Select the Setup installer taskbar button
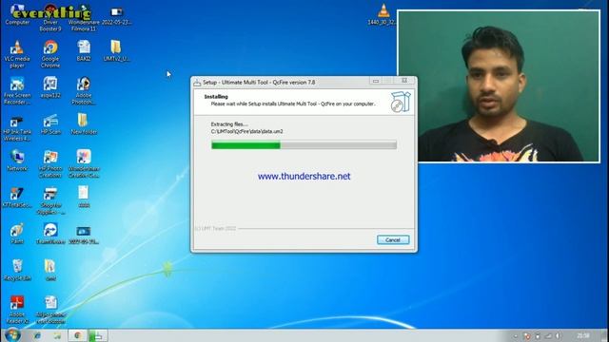The height and width of the screenshot is (342, 609). [98, 335]
